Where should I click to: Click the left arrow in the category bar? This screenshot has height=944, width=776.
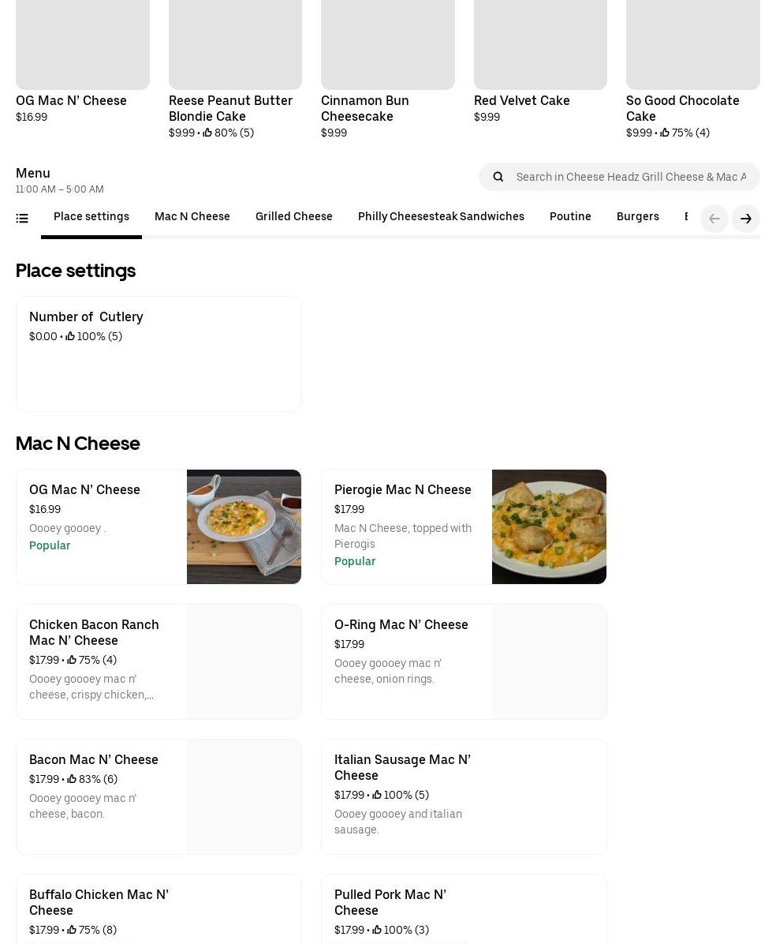tap(714, 219)
